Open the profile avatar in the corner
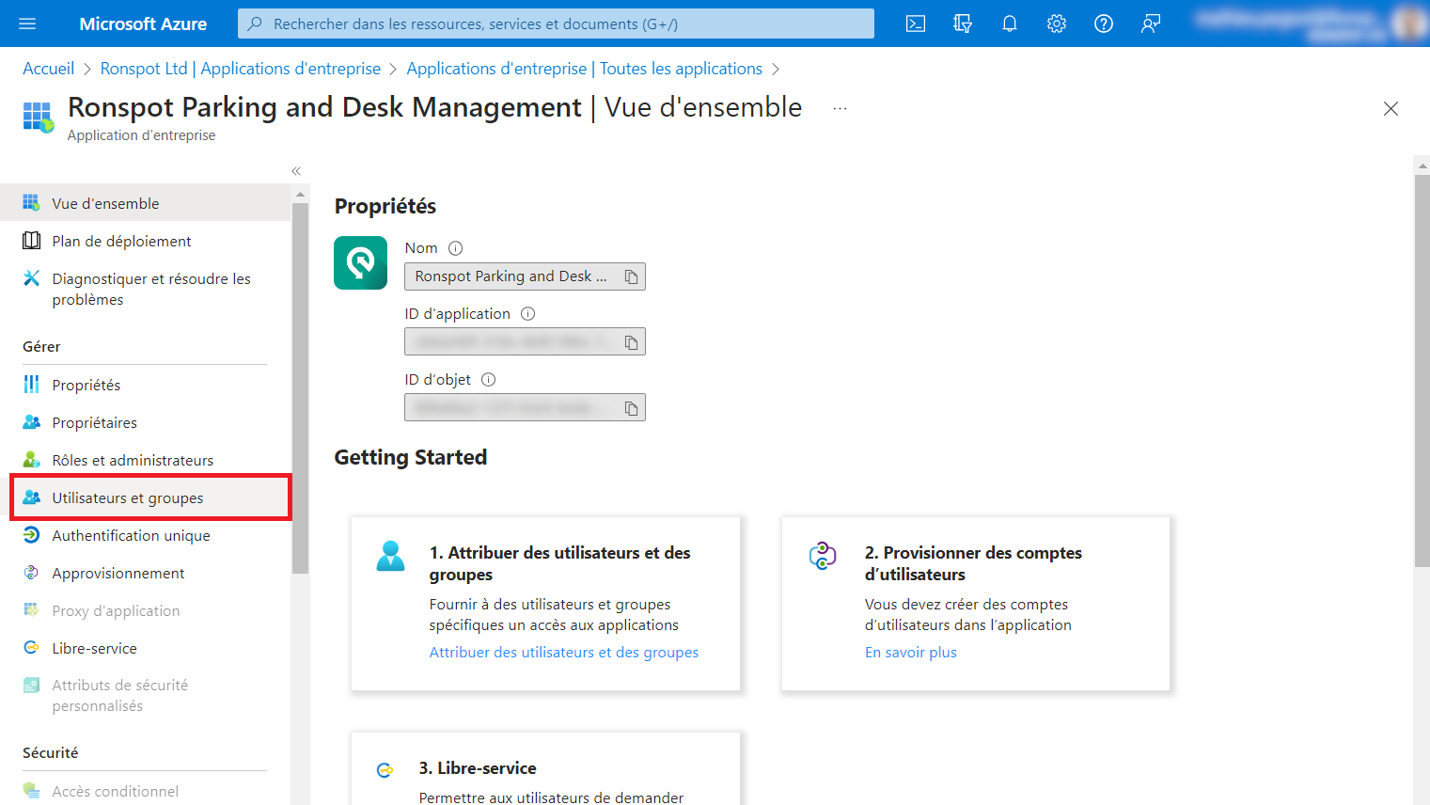The width and height of the screenshot is (1430, 805). coord(1407,23)
